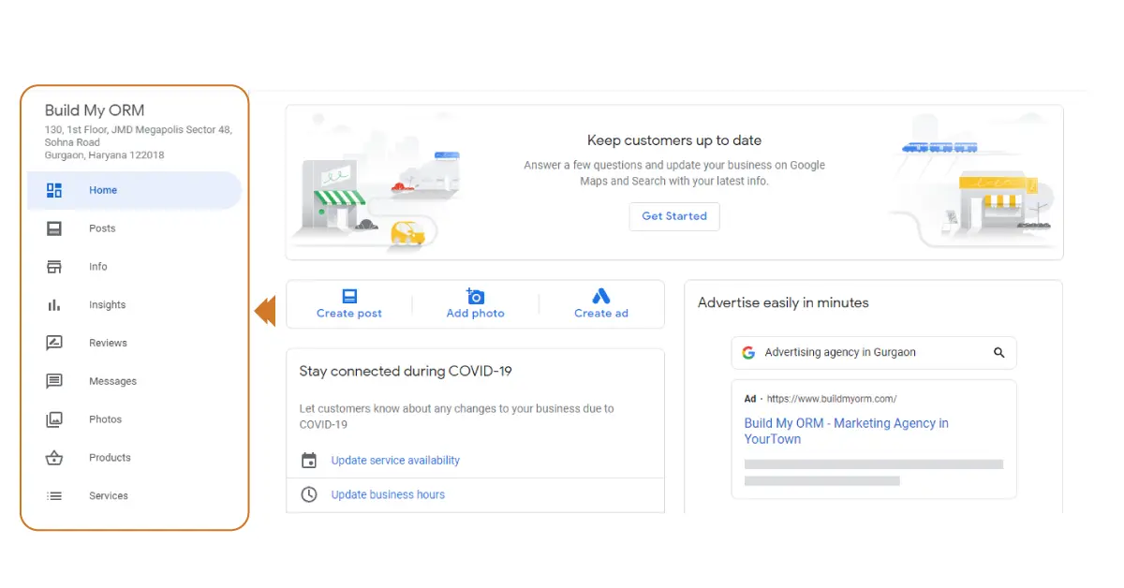The width and height of the screenshot is (1124, 588).
Task: Select the Products basket icon
Action: [x=54, y=458]
